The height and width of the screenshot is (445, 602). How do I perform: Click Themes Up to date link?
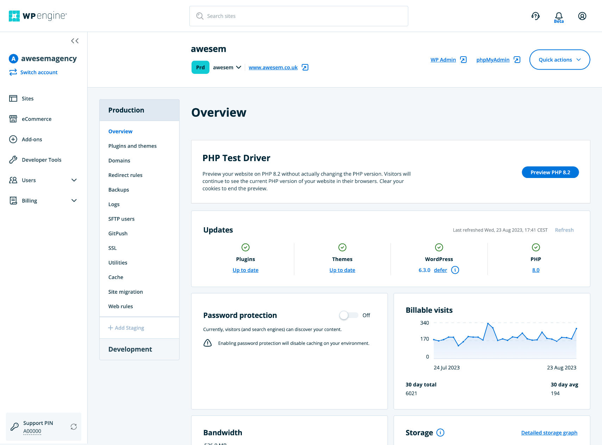point(342,270)
